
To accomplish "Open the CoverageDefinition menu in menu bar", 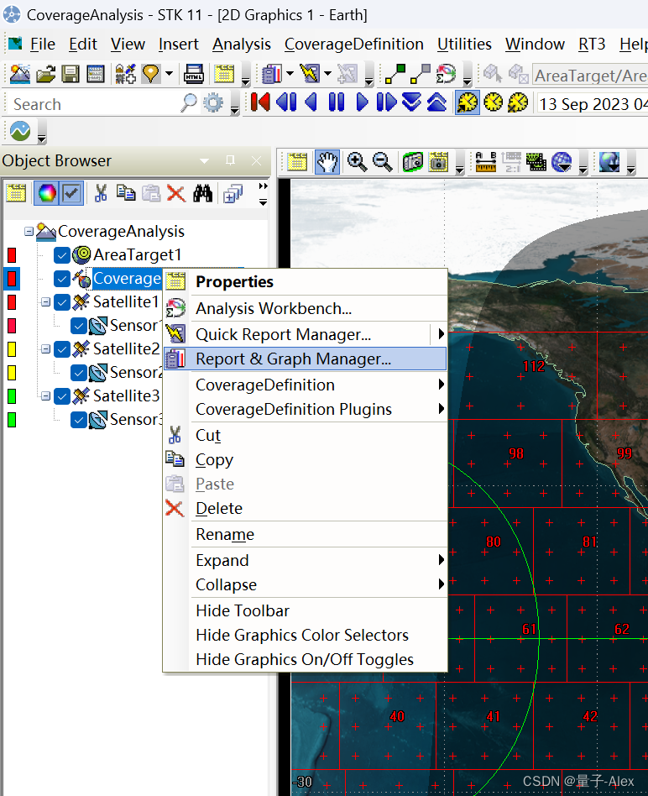I will coord(353,45).
